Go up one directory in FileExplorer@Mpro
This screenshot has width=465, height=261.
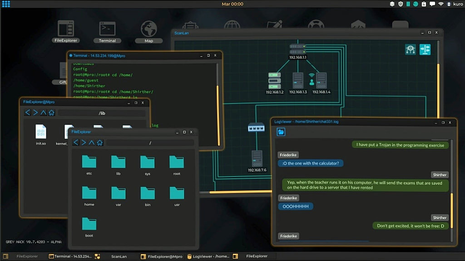(x=43, y=112)
